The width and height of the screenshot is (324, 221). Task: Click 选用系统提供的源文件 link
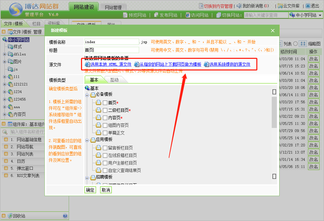[230, 64]
